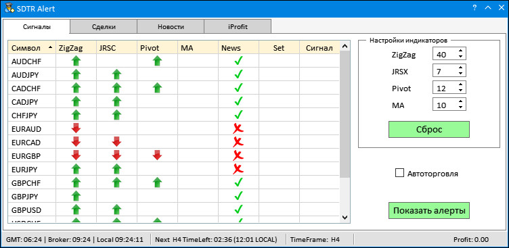The image size is (509, 248).
Task: Increase the MA value with up arrow
Action: tap(460, 102)
